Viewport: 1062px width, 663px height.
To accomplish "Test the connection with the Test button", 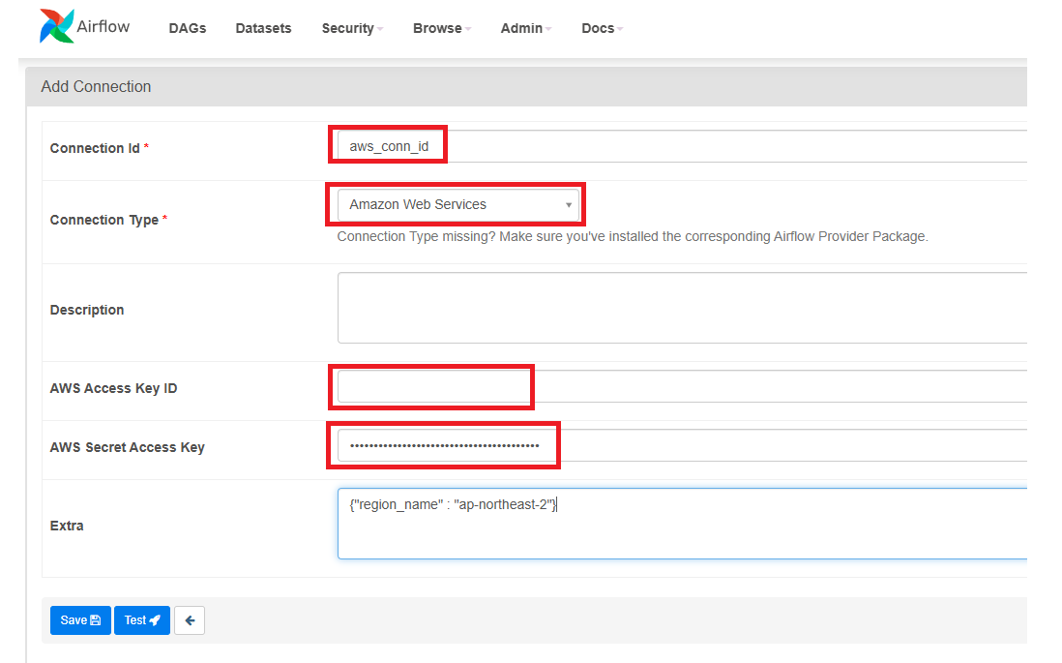I will point(142,620).
